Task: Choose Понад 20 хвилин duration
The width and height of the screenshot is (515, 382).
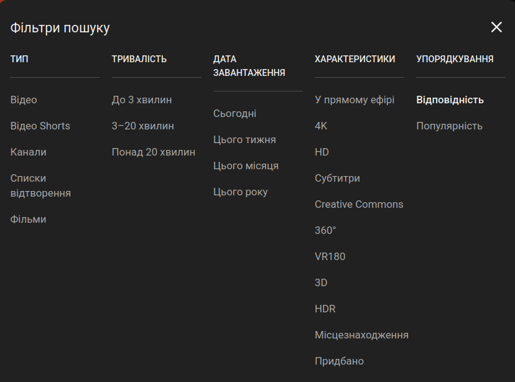Action: coord(153,152)
